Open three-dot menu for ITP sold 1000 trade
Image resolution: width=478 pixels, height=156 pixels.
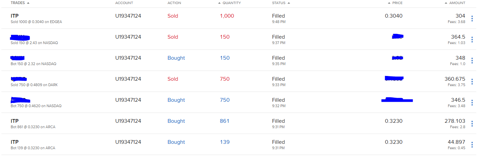(x=472, y=19)
